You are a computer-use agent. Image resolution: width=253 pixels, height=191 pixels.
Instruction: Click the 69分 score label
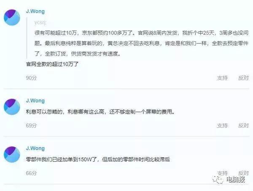pos(31,126)
